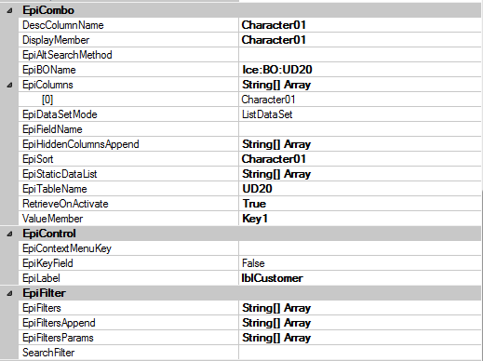
Task: Toggle the RetrieveOnActivate True value
Action: 360,204
